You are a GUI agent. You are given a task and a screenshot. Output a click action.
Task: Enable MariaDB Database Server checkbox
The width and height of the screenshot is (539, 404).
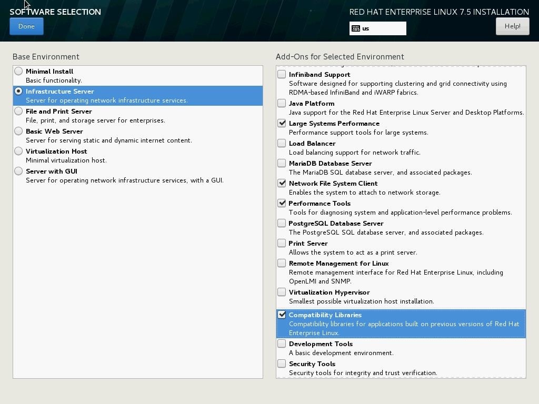[x=282, y=163]
